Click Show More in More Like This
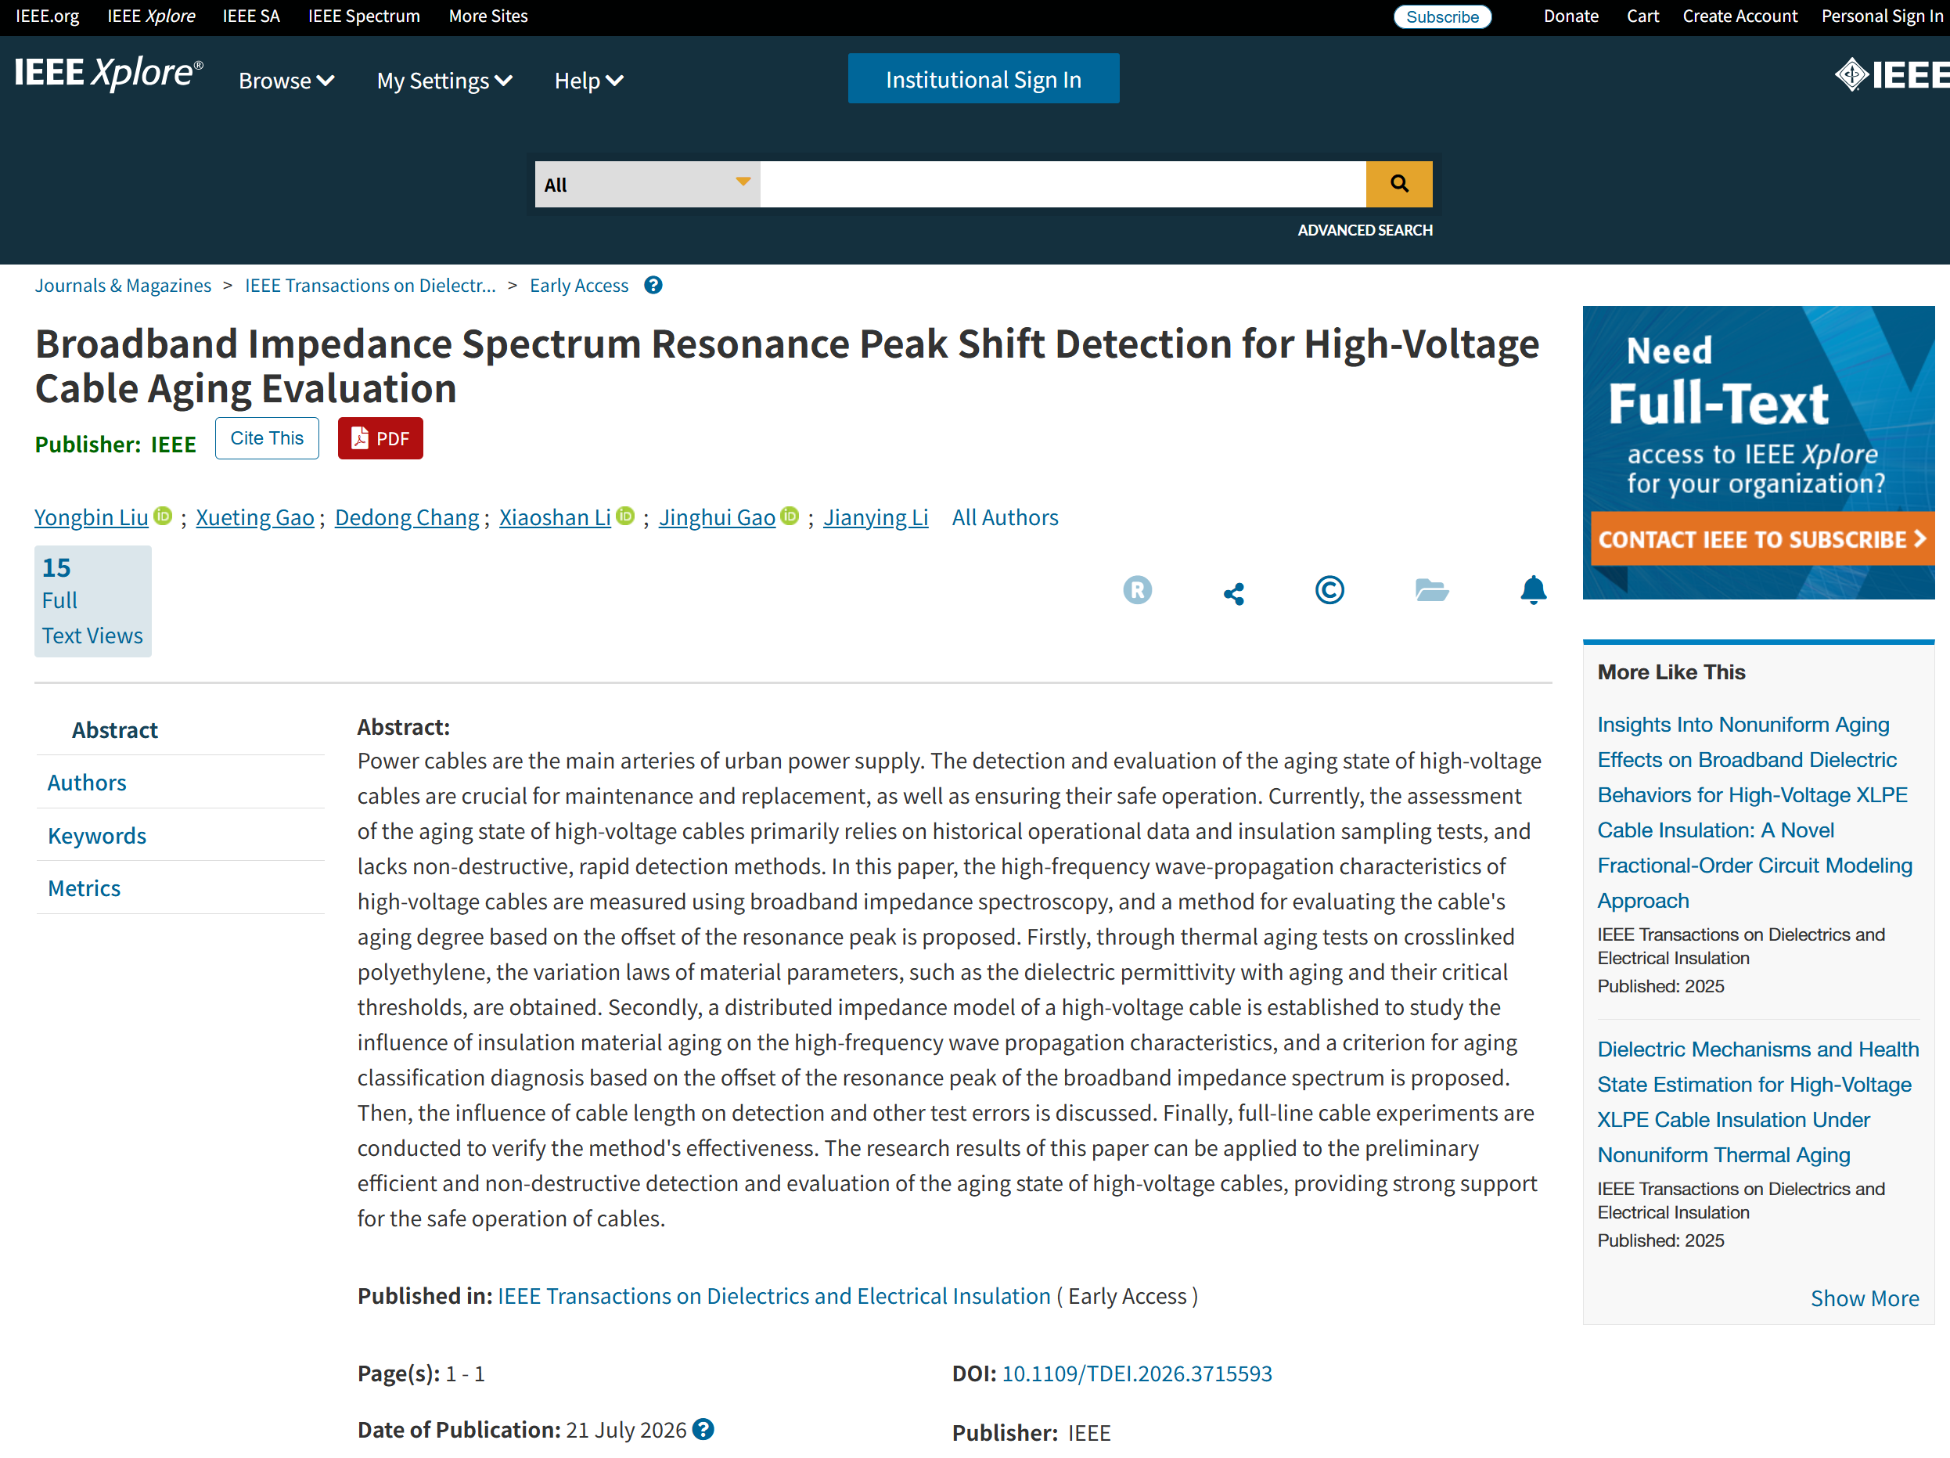The width and height of the screenshot is (1950, 1458). [x=1865, y=1298]
